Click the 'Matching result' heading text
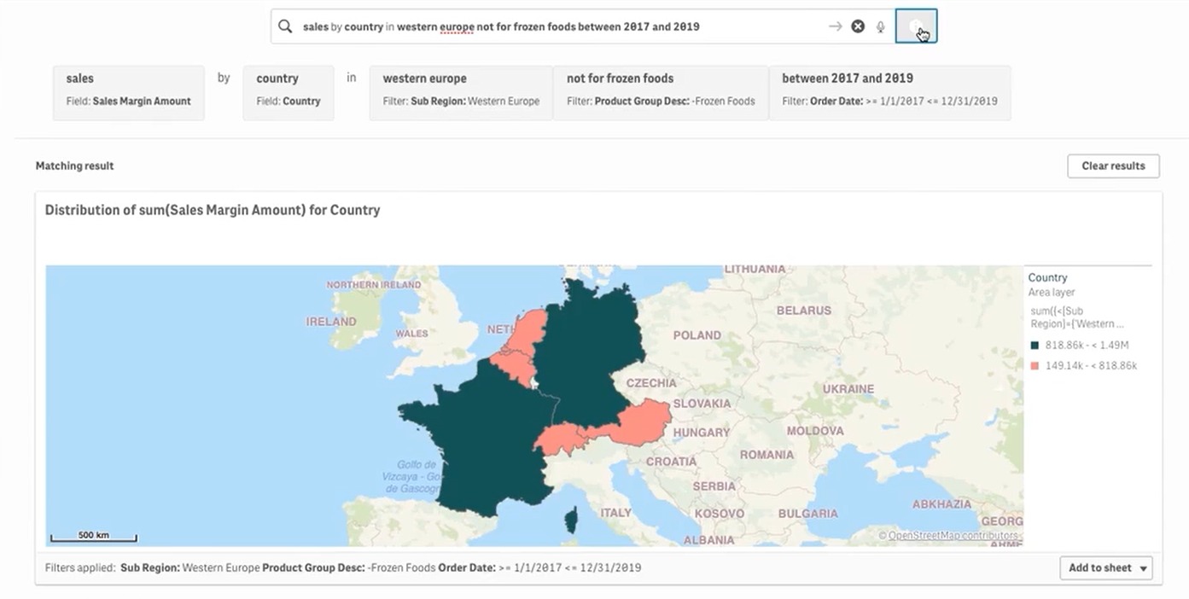Image resolution: width=1189 pixels, height=599 pixels. [x=74, y=166]
